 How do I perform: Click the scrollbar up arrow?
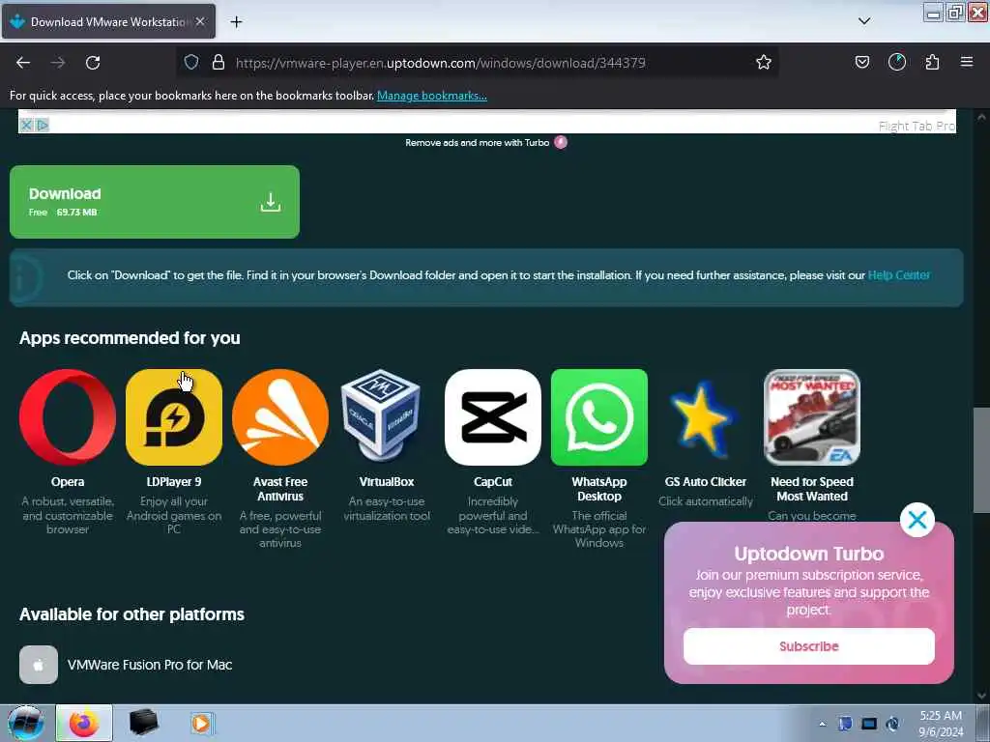(981, 117)
